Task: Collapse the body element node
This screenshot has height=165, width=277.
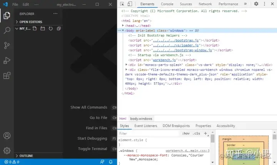Action: (x=123, y=30)
